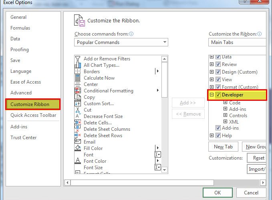Screen dimensions: 272x200
Task: Click the Customize the Ribbon header icon
Action: tap(80, 20)
